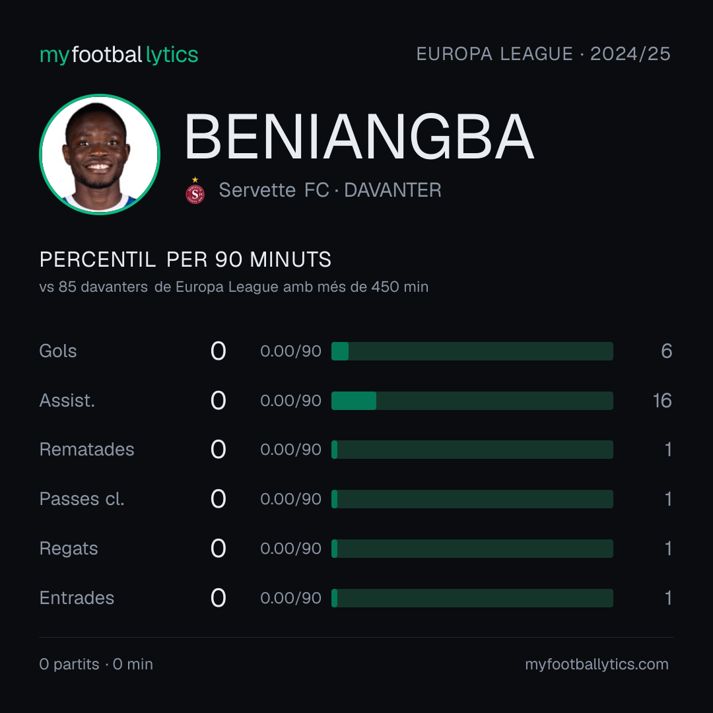Open Beniangba's player portrait
The image size is (713, 713).
(100, 154)
